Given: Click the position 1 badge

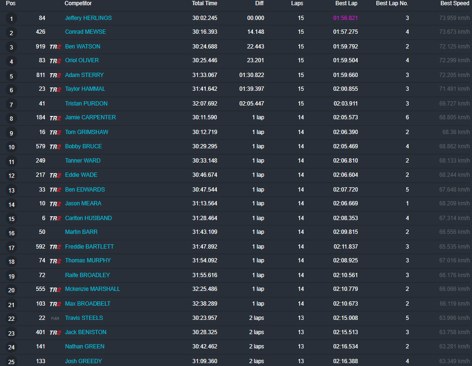Looking at the screenshot, I should (11, 18).
